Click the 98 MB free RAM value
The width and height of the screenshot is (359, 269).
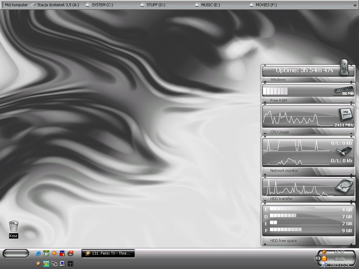348,94
